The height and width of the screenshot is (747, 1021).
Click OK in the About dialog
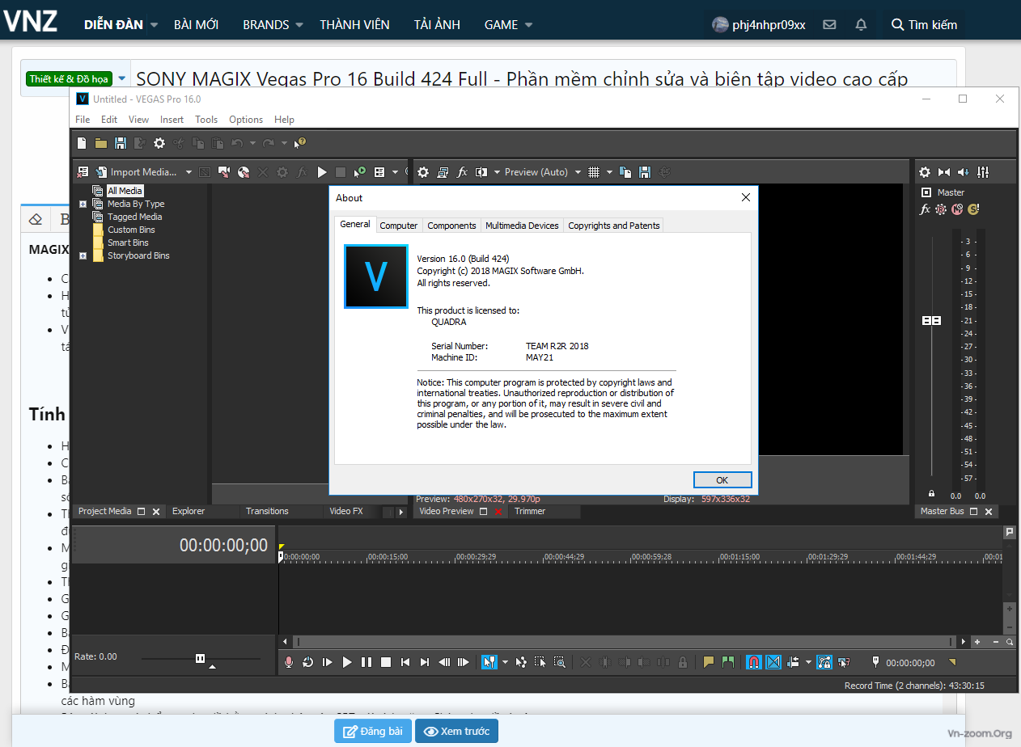click(x=722, y=479)
